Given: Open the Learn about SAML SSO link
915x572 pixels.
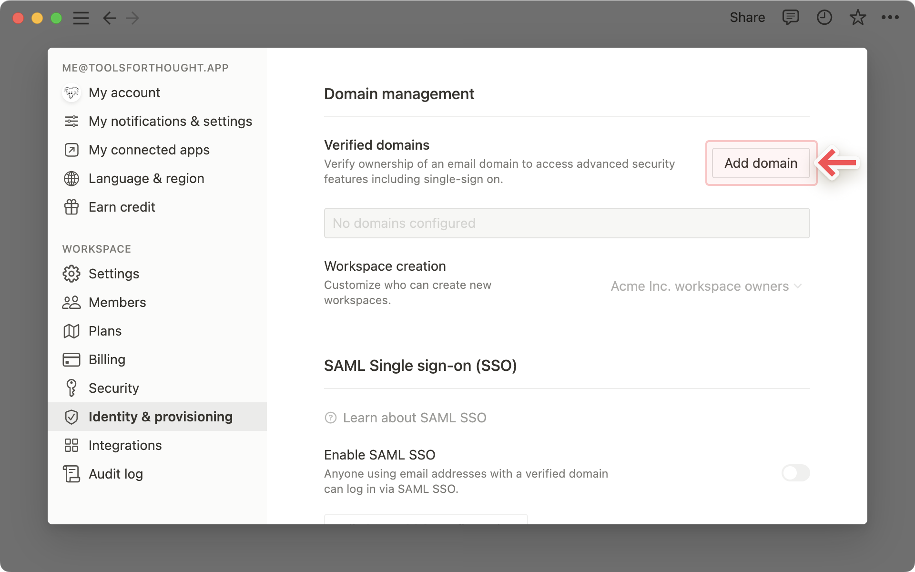Looking at the screenshot, I should 414,418.
